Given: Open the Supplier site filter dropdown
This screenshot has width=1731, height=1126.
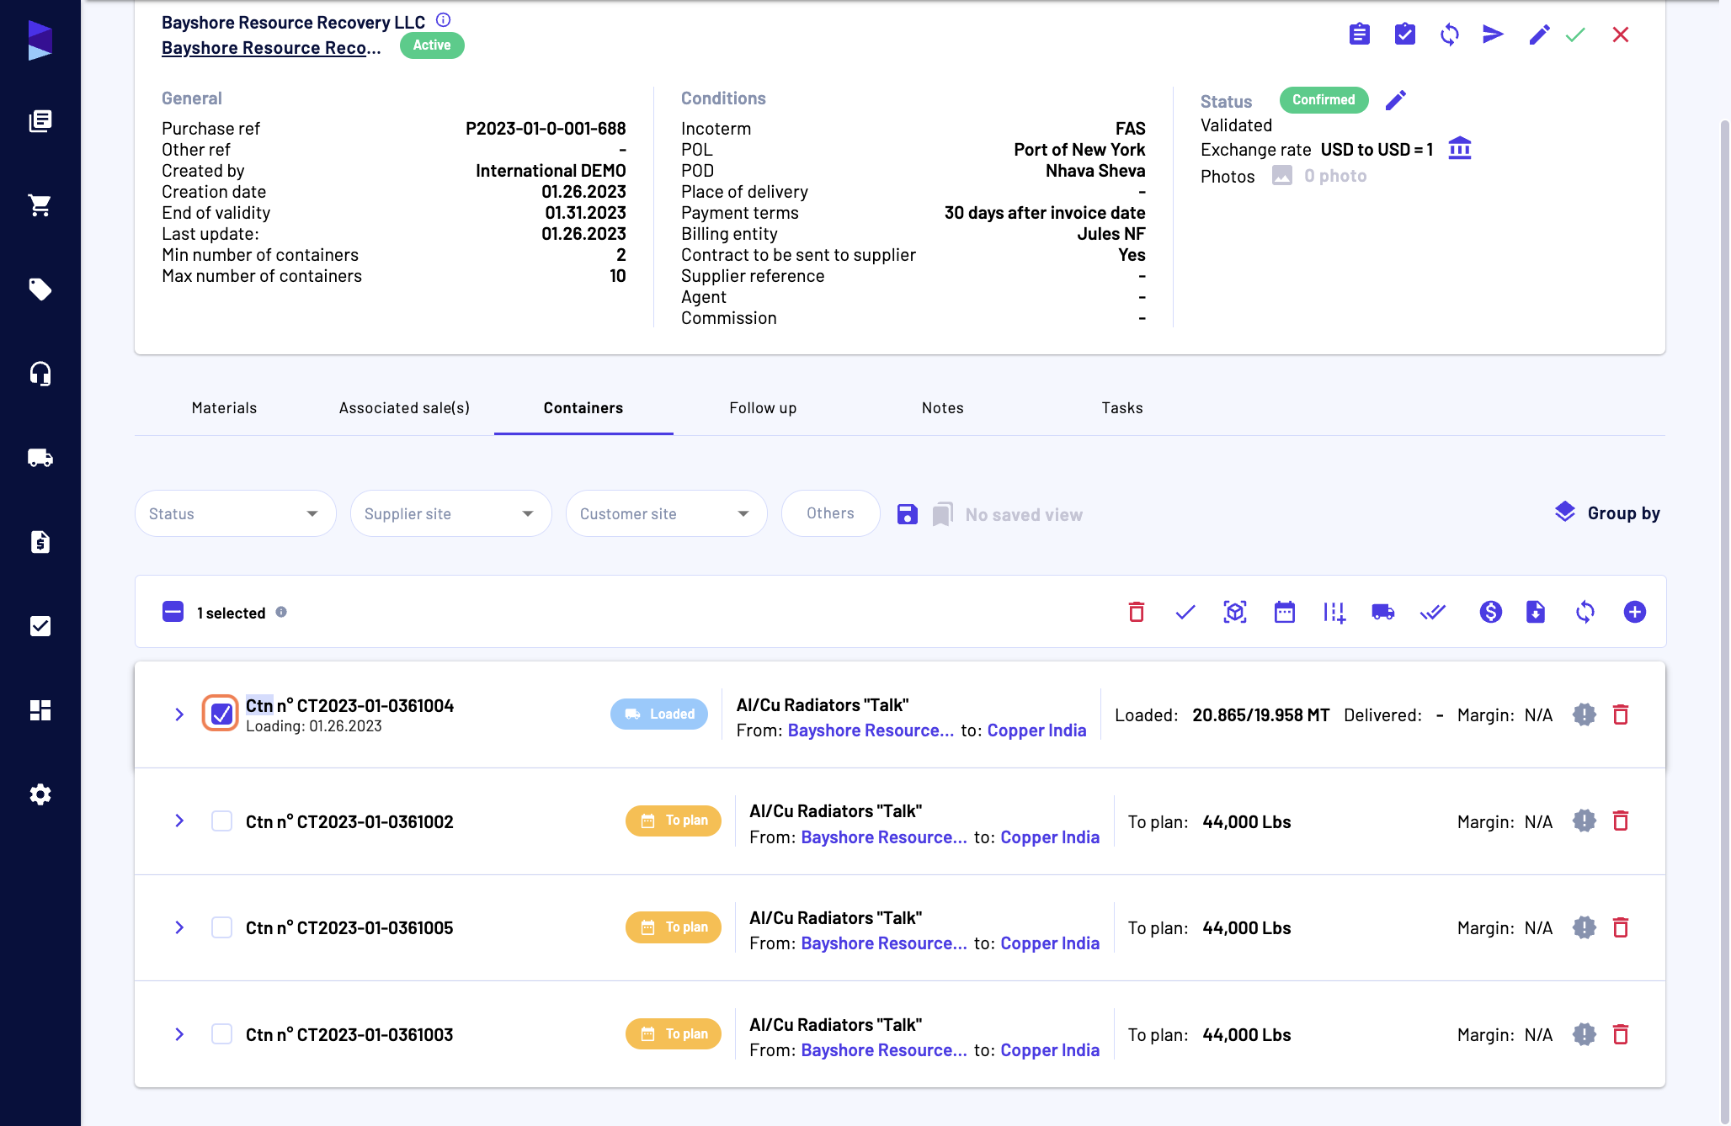Looking at the screenshot, I should tap(450, 513).
